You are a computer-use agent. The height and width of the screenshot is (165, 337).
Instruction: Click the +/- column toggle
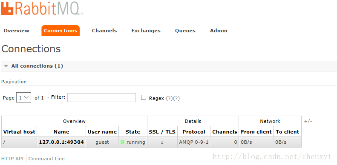click(308, 121)
